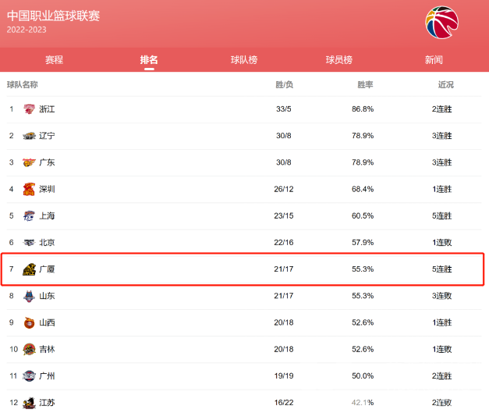Select the 广州 team name
This screenshot has height=413, width=489.
tap(47, 376)
